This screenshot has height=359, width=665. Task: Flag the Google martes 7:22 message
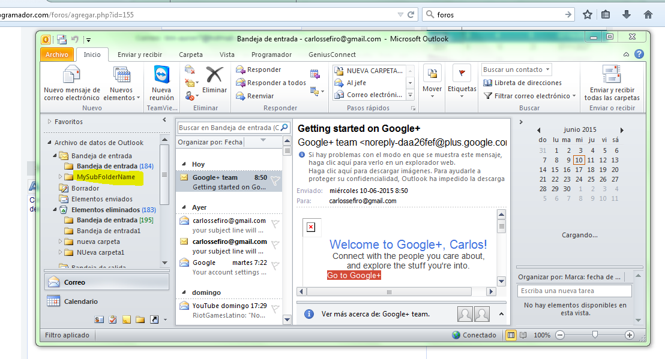tap(275, 266)
